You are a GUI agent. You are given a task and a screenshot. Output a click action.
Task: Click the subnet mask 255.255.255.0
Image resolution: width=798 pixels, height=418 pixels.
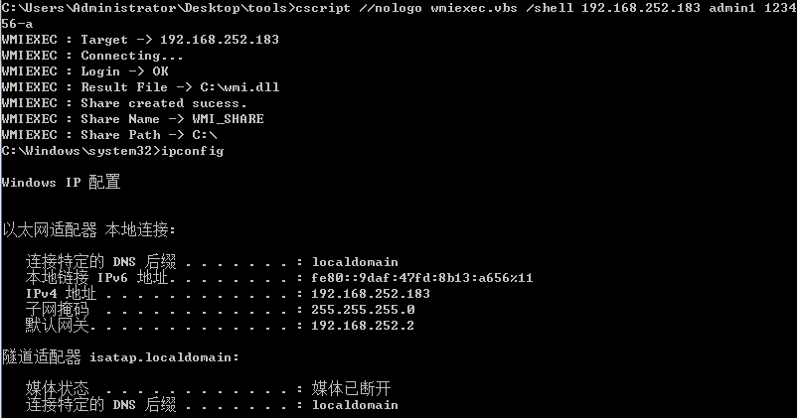363,309
